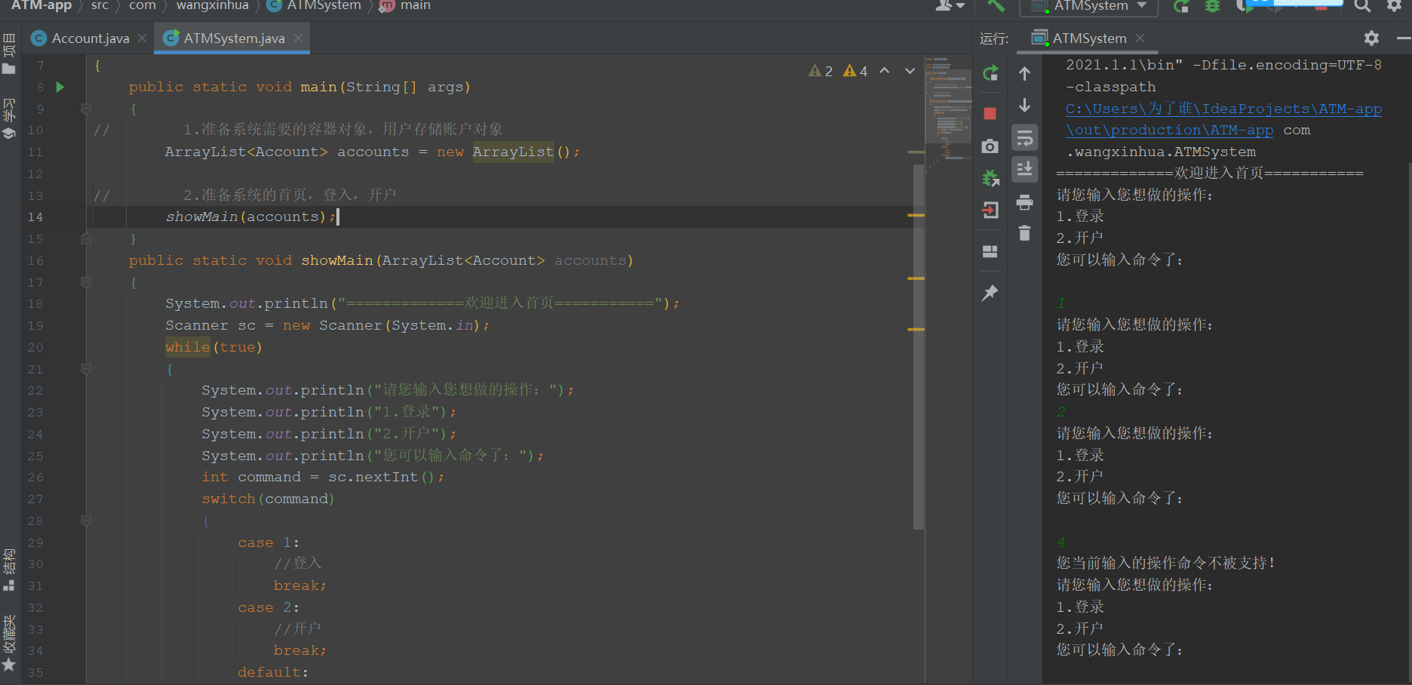Close the ATMSystem.java tab

pos(298,38)
